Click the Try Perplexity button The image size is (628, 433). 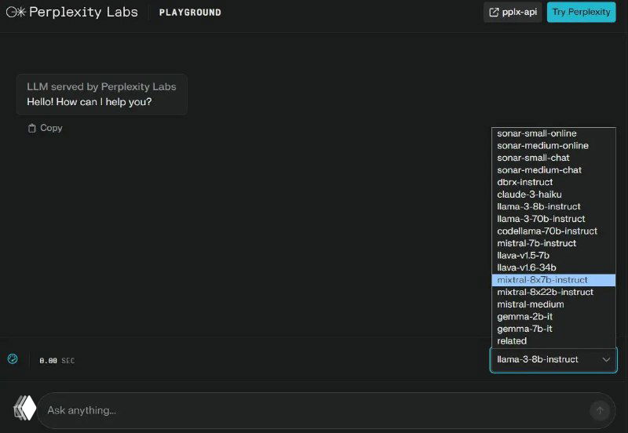(581, 12)
